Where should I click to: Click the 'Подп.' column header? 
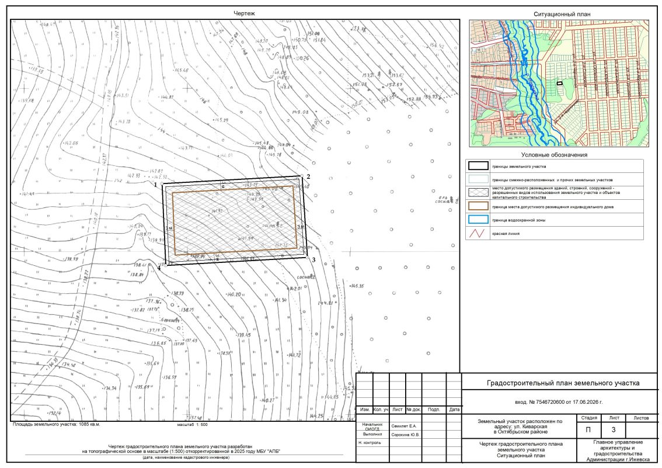434,410
